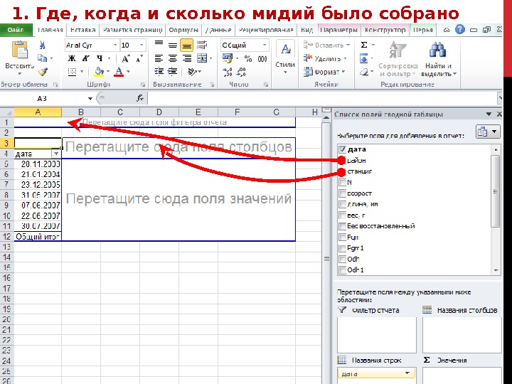Screen dimensions: 512x384
Task: Decrease font size with small A icon
Action: tap(139, 59)
